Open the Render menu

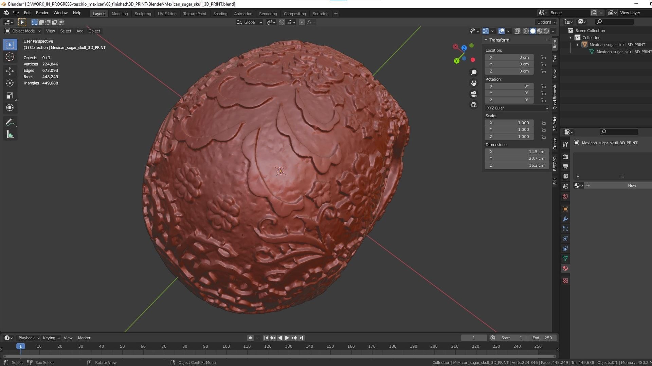(x=42, y=13)
